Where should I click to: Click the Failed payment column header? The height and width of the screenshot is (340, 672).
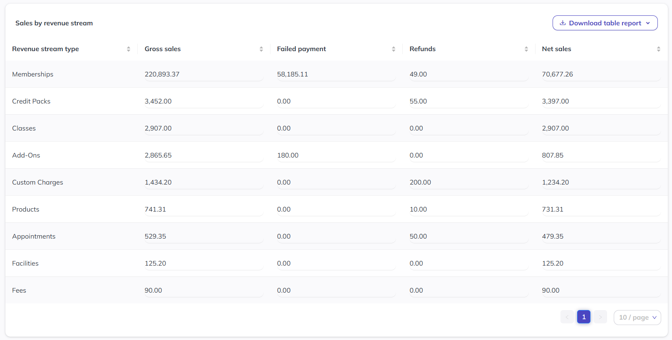pos(336,49)
